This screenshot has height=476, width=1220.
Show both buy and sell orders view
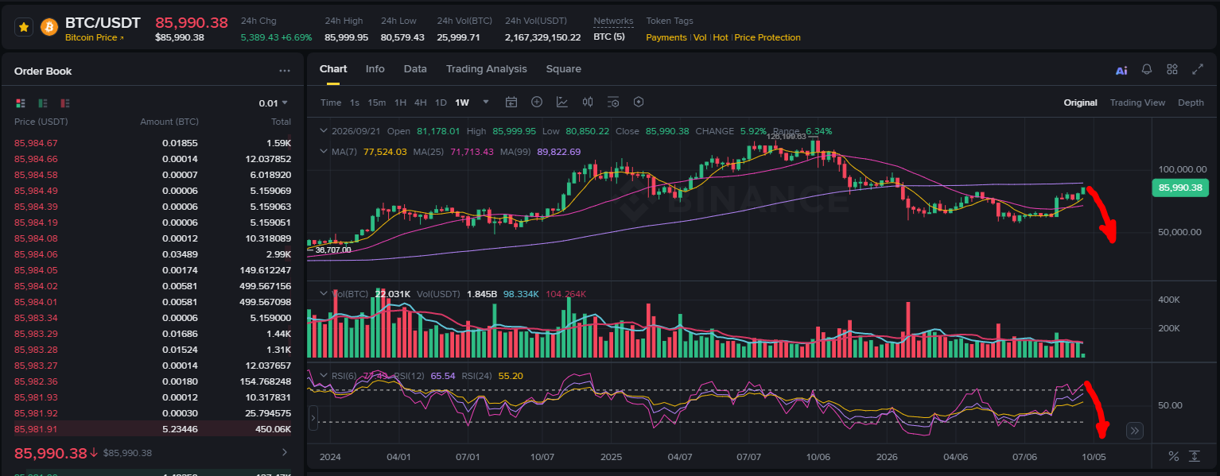click(x=21, y=103)
